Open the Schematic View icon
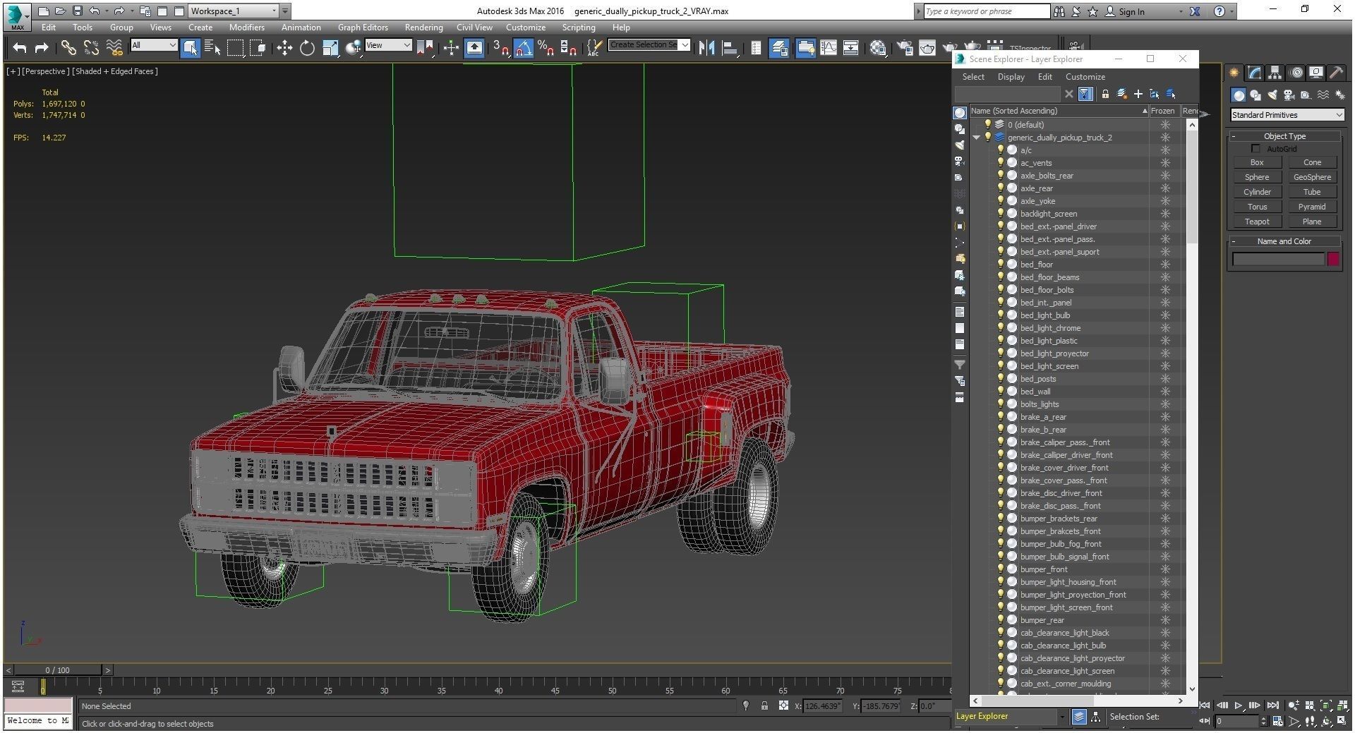The height and width of the screenshot is (733, 1355). point(851,48)
